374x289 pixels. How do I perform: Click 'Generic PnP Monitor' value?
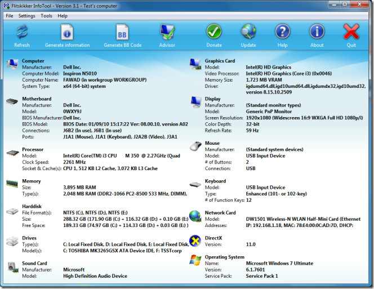[269, 112]
